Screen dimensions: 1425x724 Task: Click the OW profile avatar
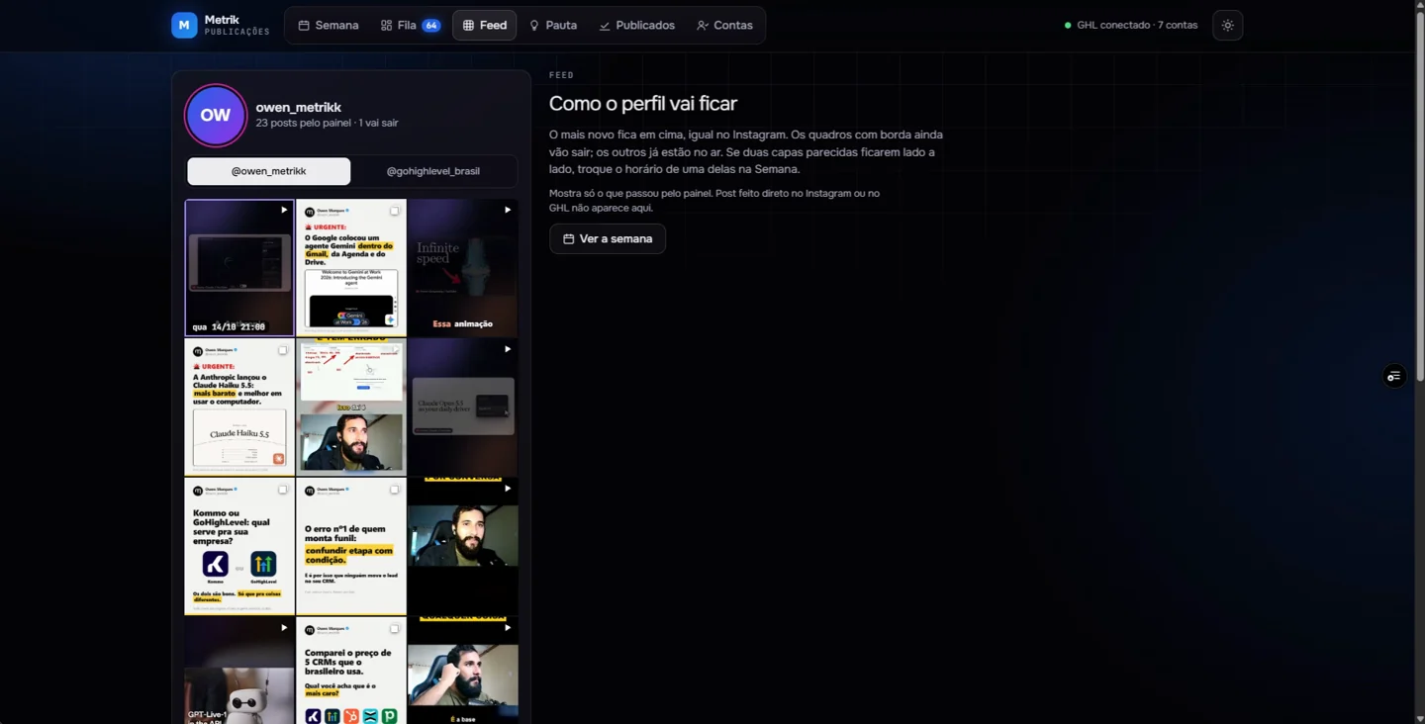(x=216, y=115)
